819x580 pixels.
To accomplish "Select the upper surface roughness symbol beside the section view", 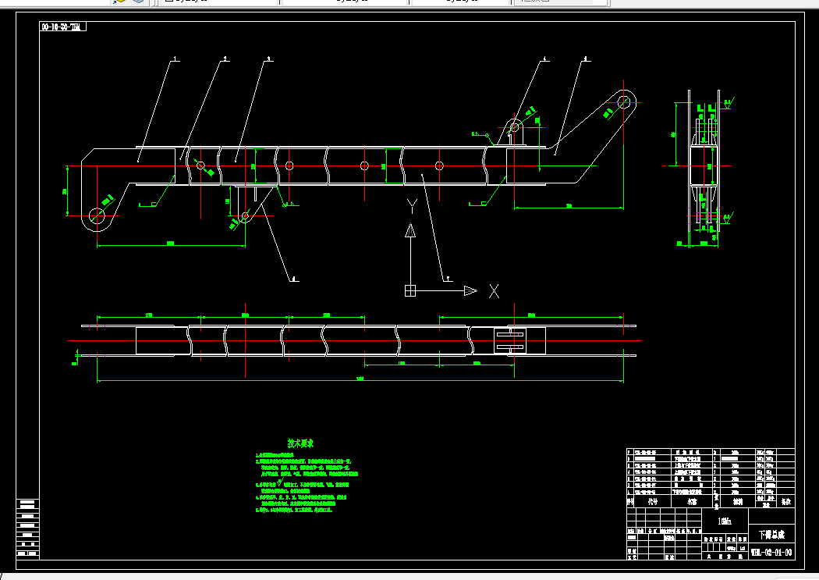I will (728, 103).
